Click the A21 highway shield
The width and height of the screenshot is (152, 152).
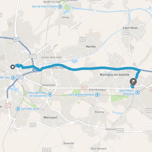[x=16, y=39]
